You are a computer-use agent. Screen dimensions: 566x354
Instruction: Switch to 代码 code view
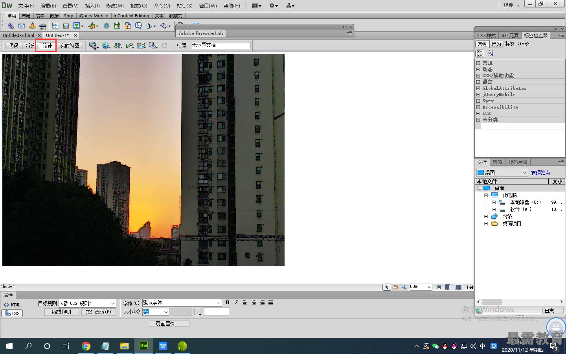tap(13, 46)
